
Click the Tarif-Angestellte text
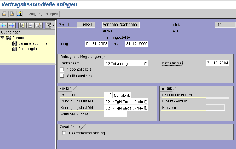coord(116,38)
